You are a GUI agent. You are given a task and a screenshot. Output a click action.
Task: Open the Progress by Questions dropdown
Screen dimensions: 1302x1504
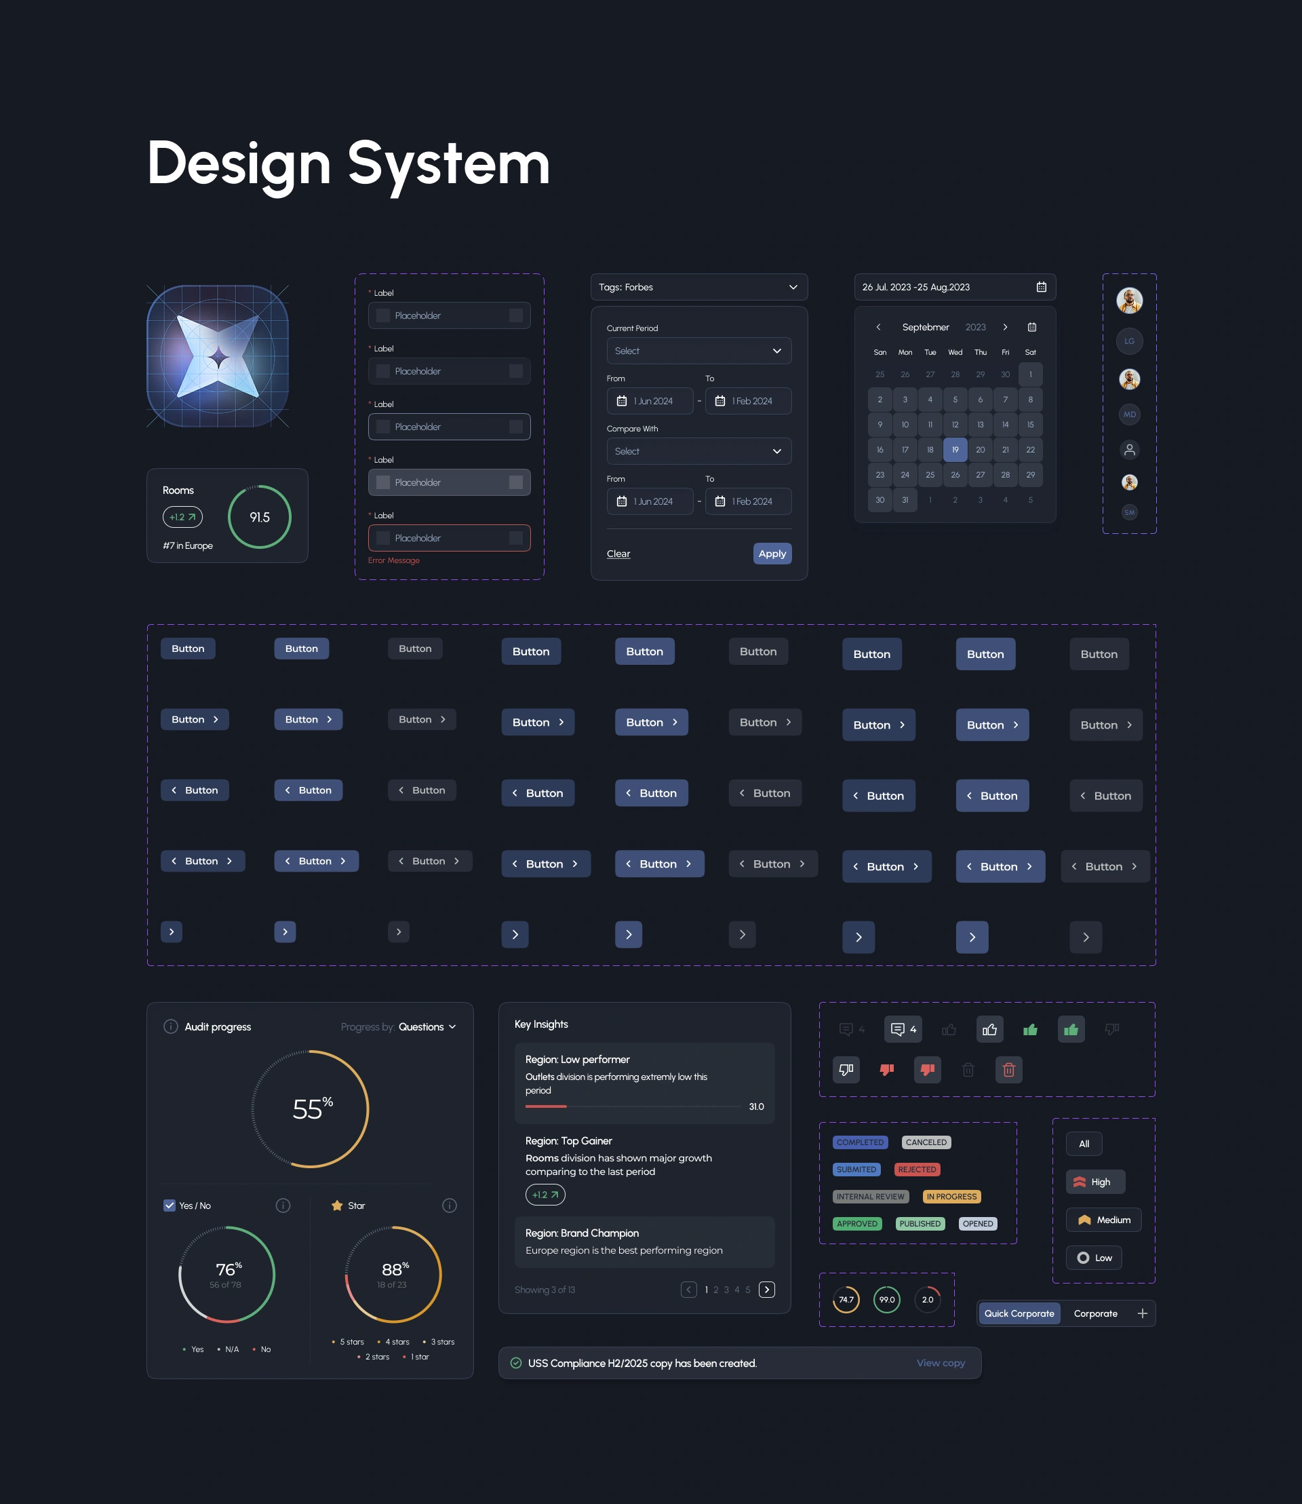427,1026
